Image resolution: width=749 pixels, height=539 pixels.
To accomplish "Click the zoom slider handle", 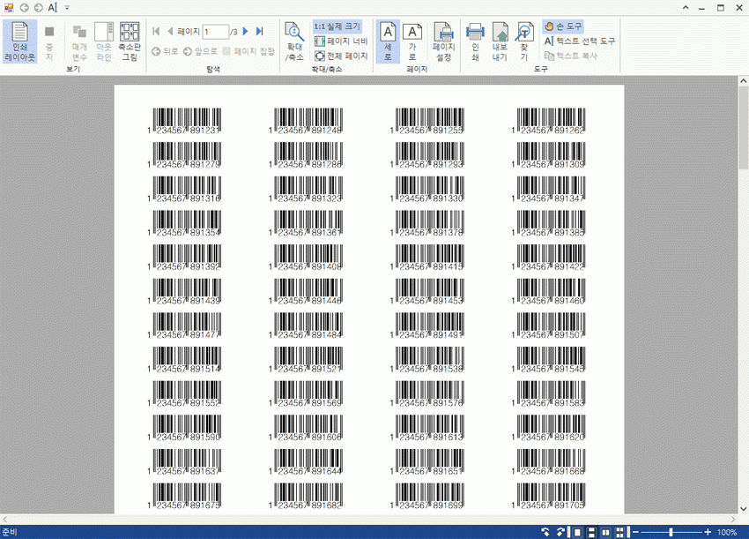I will [x=671, y=532].
